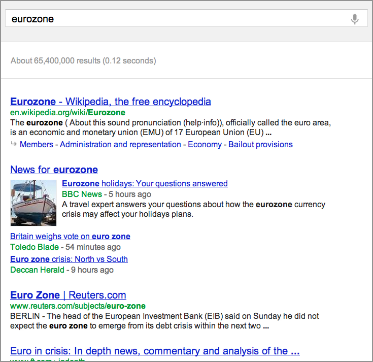
Task: Click the en.wikipedia.org green URL
Action: point(67,113)
